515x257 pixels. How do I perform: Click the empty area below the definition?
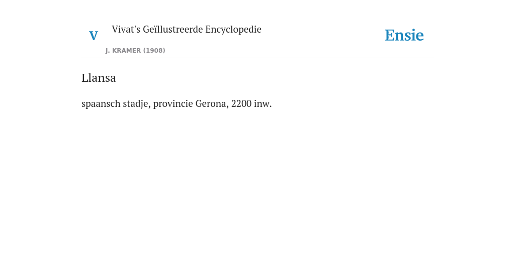[257, 180]
